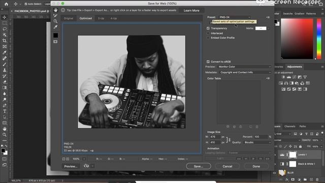Select the Brush tool

tap(5, 64)
